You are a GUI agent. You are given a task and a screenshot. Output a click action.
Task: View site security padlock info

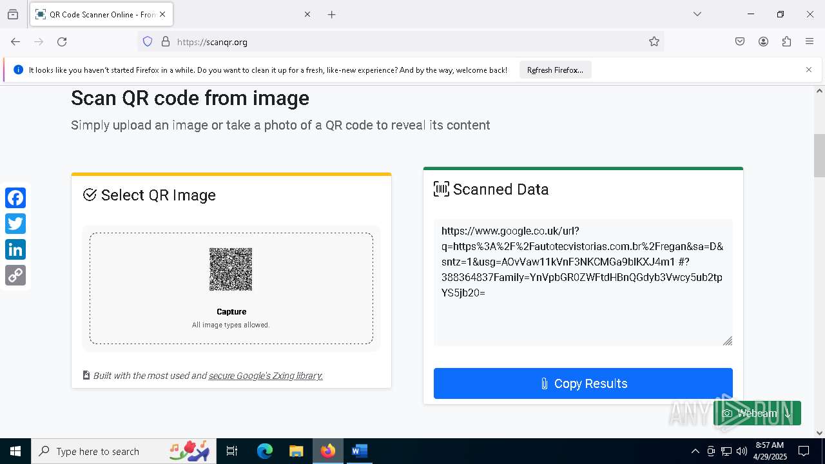pos(166,42)
